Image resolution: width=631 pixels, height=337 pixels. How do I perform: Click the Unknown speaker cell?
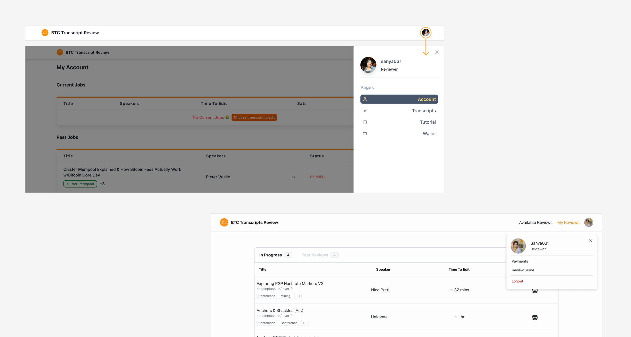coord(380,317)
